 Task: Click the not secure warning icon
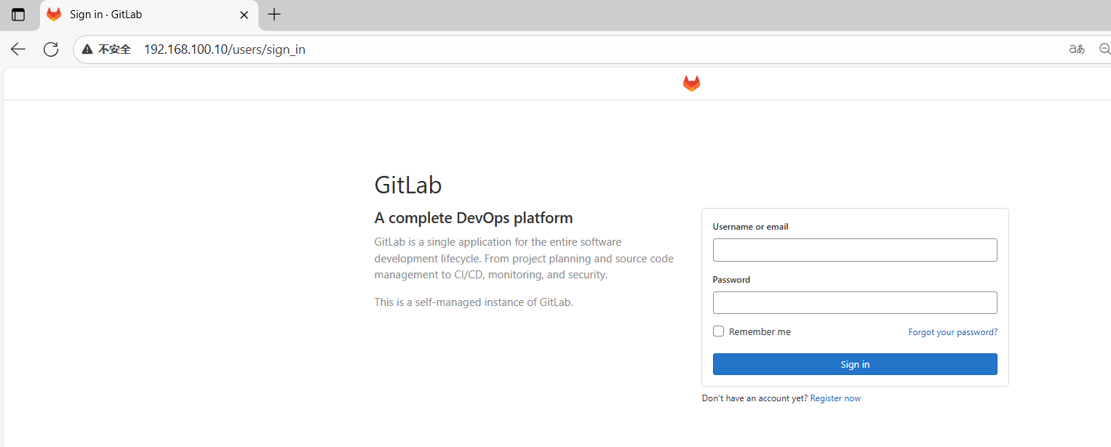click(87, 49)
